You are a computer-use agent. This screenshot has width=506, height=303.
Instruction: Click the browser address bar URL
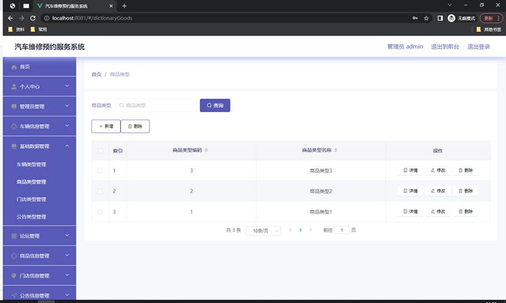point(92,18)
